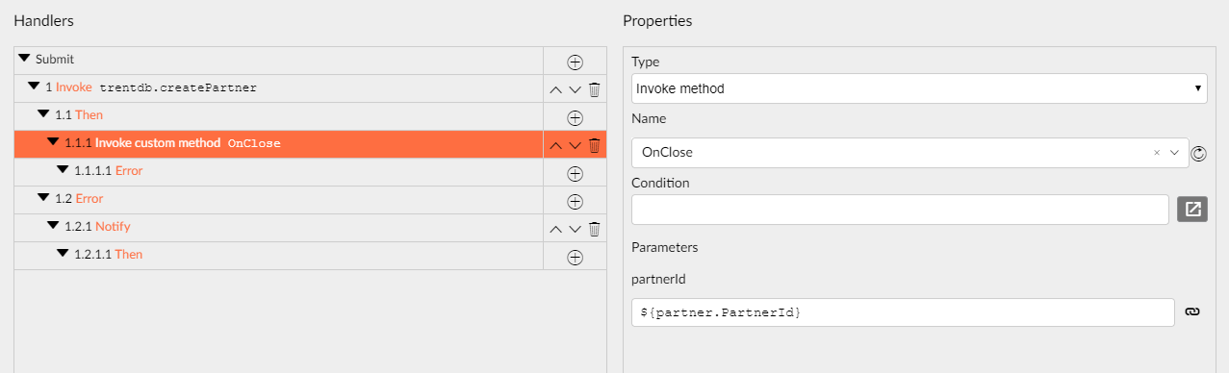Open Condition expression editor icon

1192,209
